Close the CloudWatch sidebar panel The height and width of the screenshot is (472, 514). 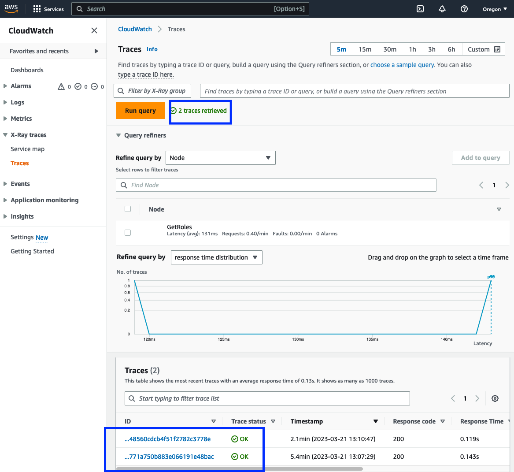click(94, 30)
